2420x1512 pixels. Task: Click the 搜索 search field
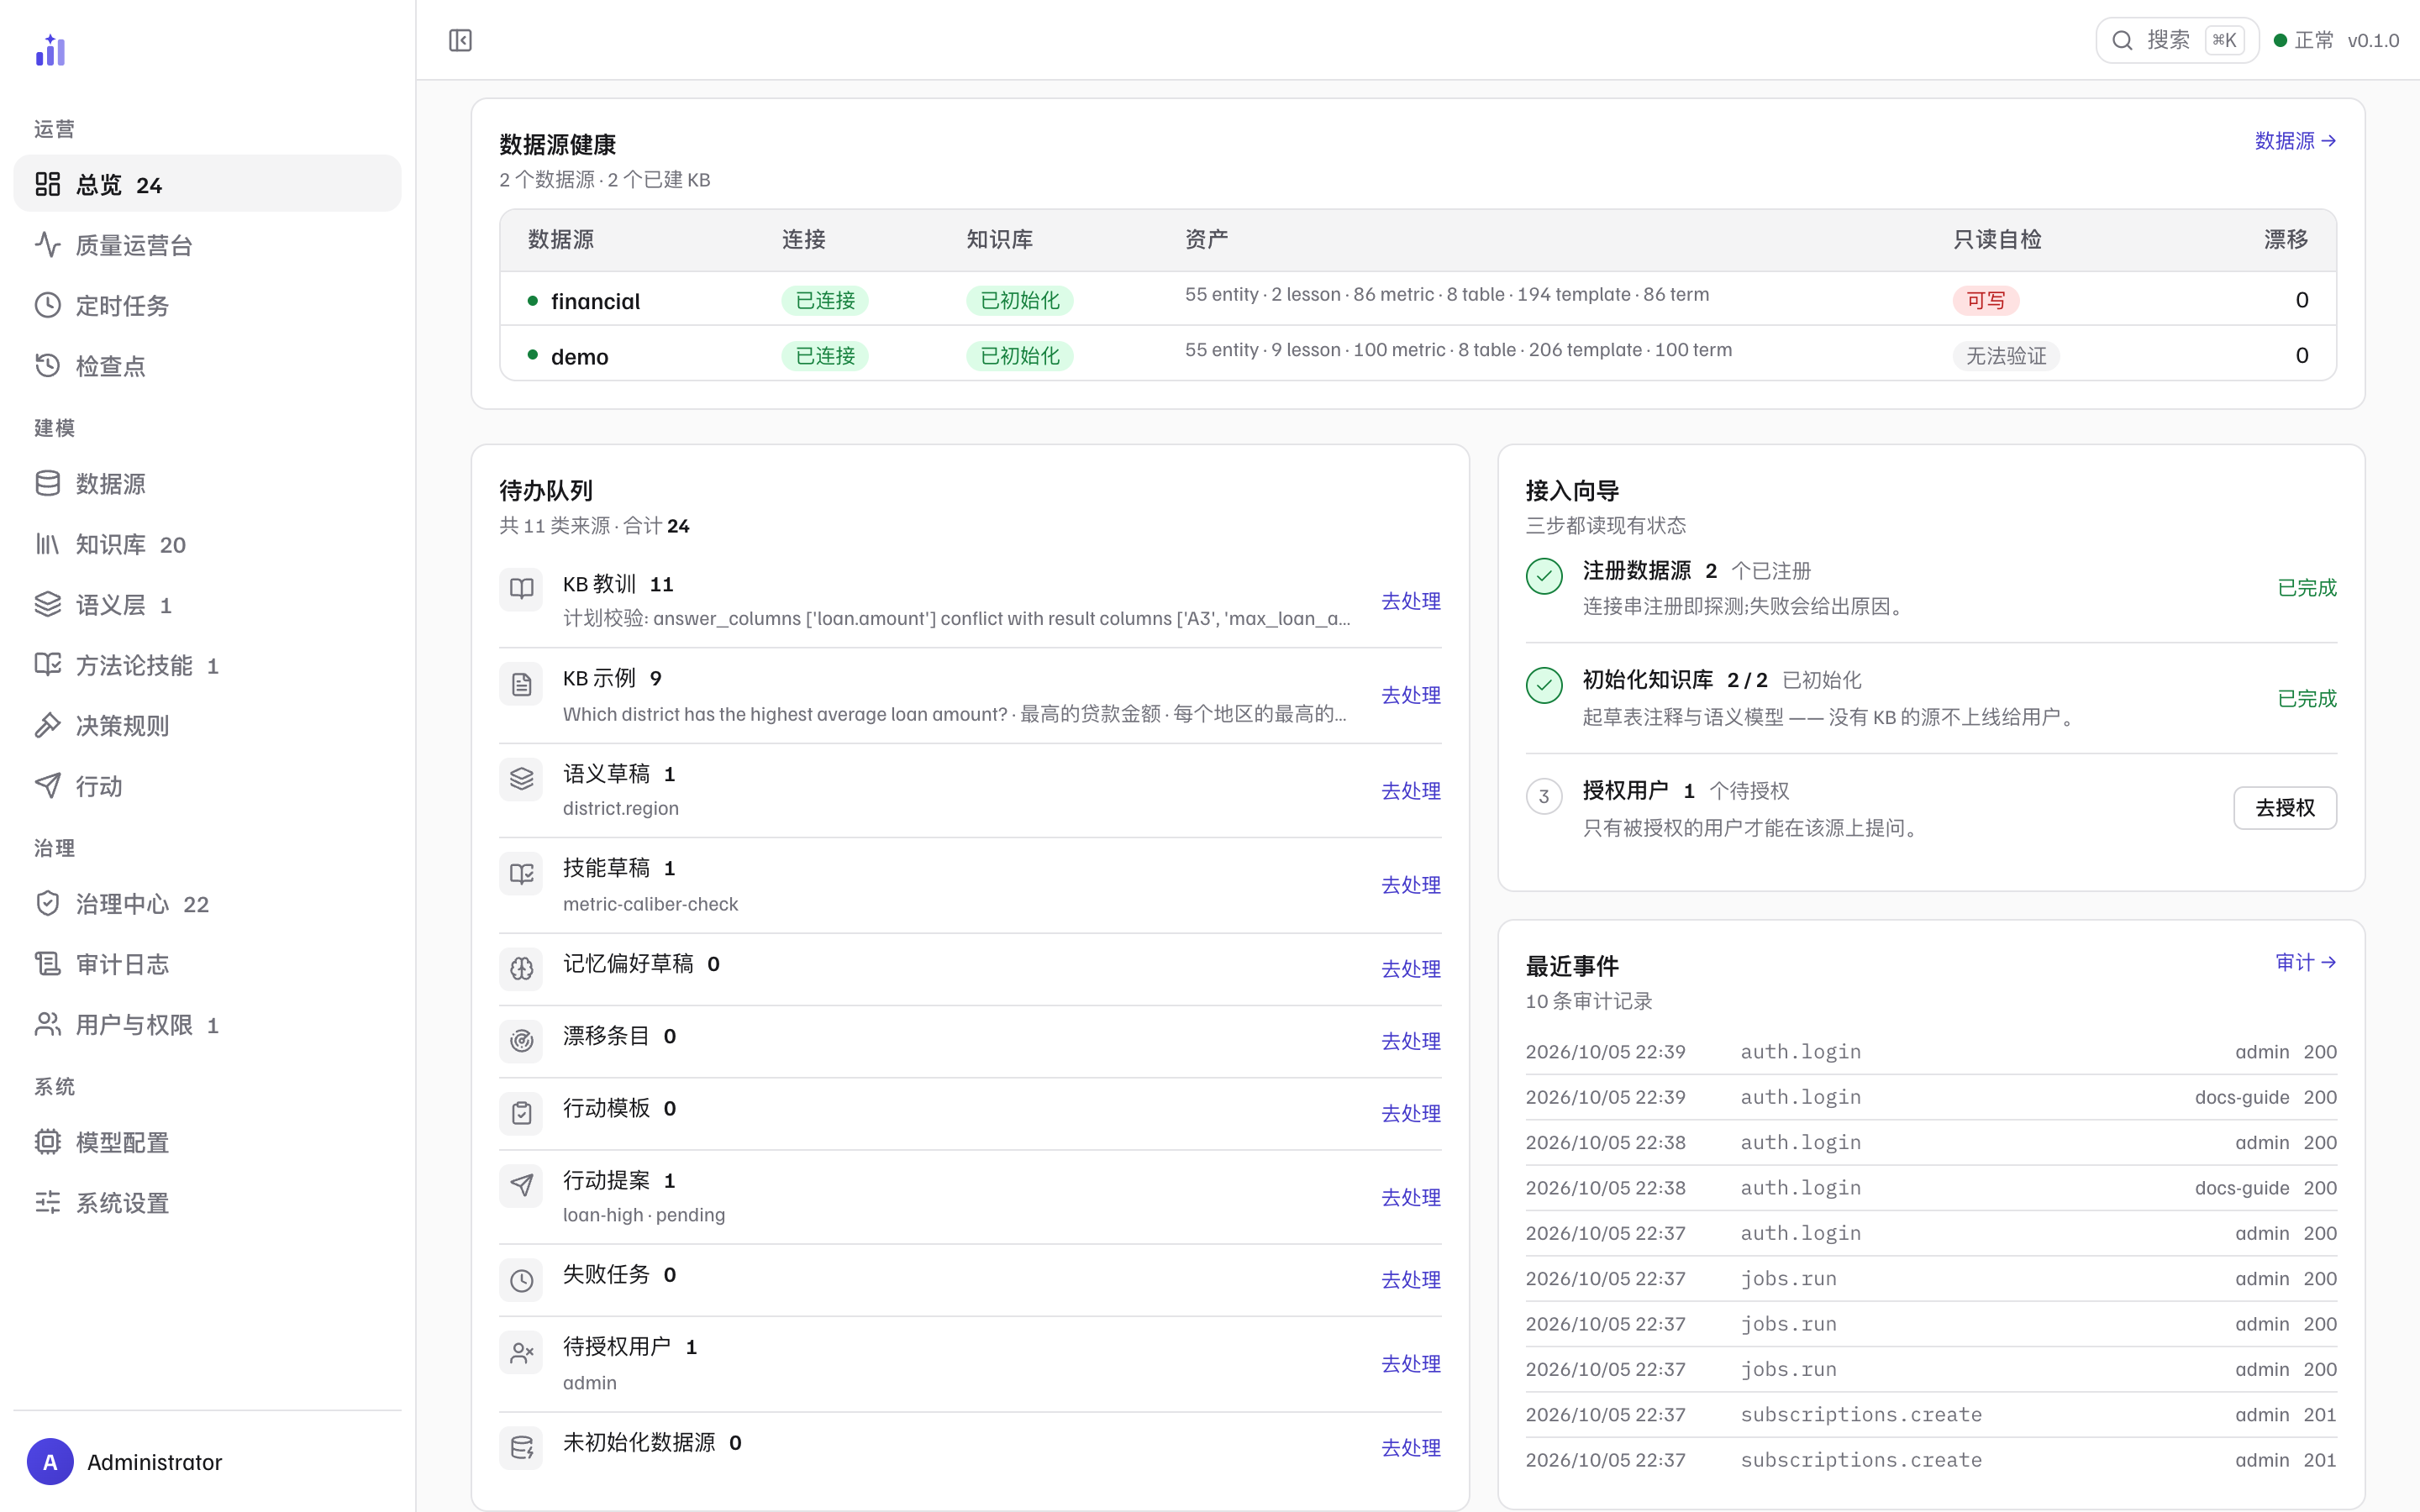click(x=2177, y=40)
